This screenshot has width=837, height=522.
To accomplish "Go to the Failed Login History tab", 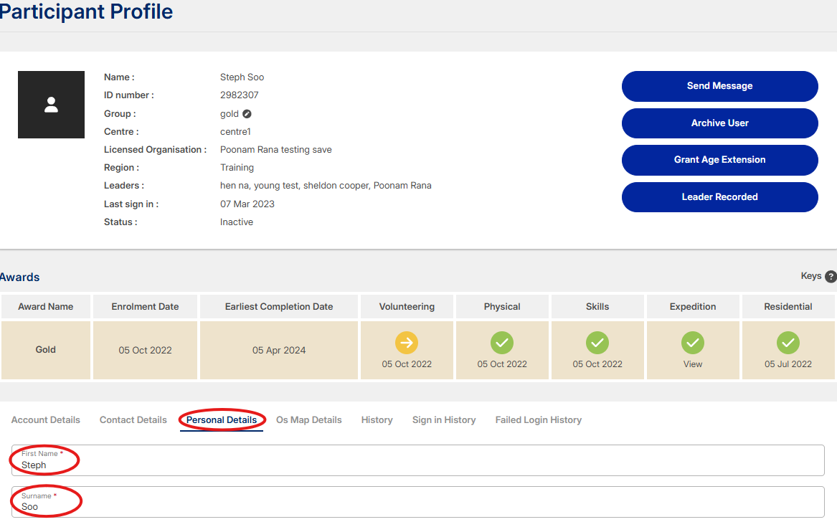I will point(539,420).
